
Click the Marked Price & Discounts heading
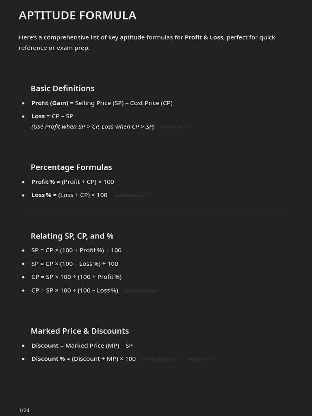point(80,331)
